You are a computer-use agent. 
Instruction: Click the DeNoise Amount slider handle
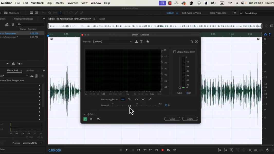tap(130, 106)
